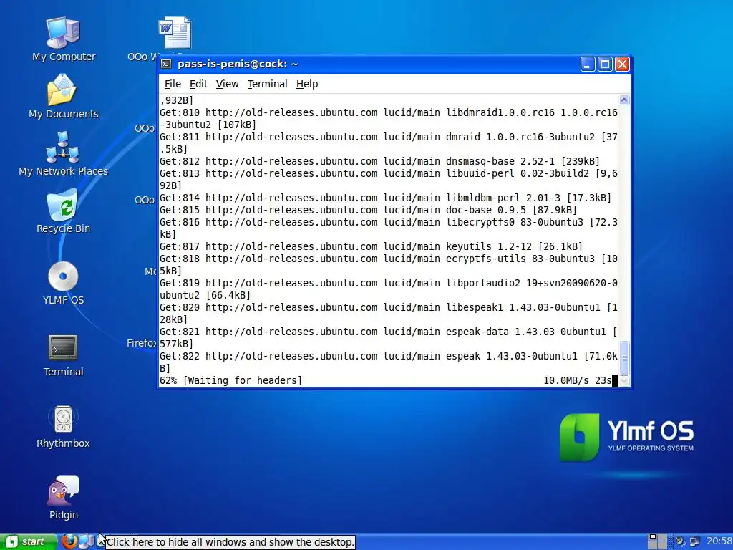The image size is (733, 550).
Task: Click the Get:817 keyutils line
Action: tap(372, 246)
